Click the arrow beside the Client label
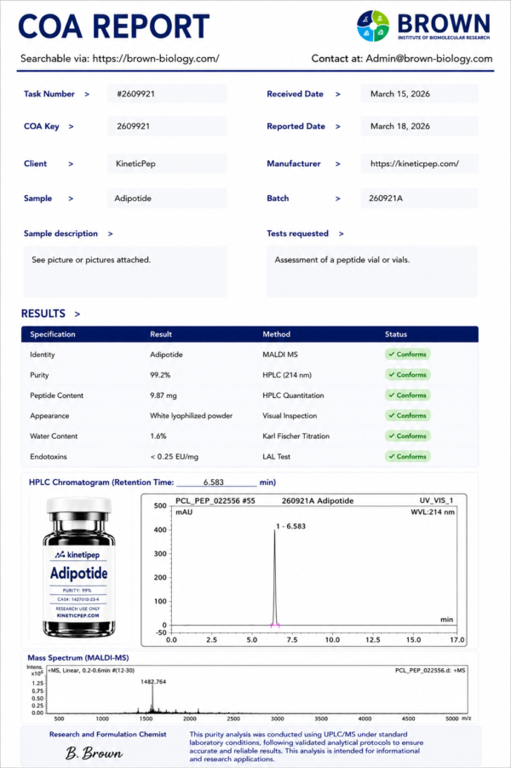The width and height of the screenshot is (511, 768). [x=71, y=164]
